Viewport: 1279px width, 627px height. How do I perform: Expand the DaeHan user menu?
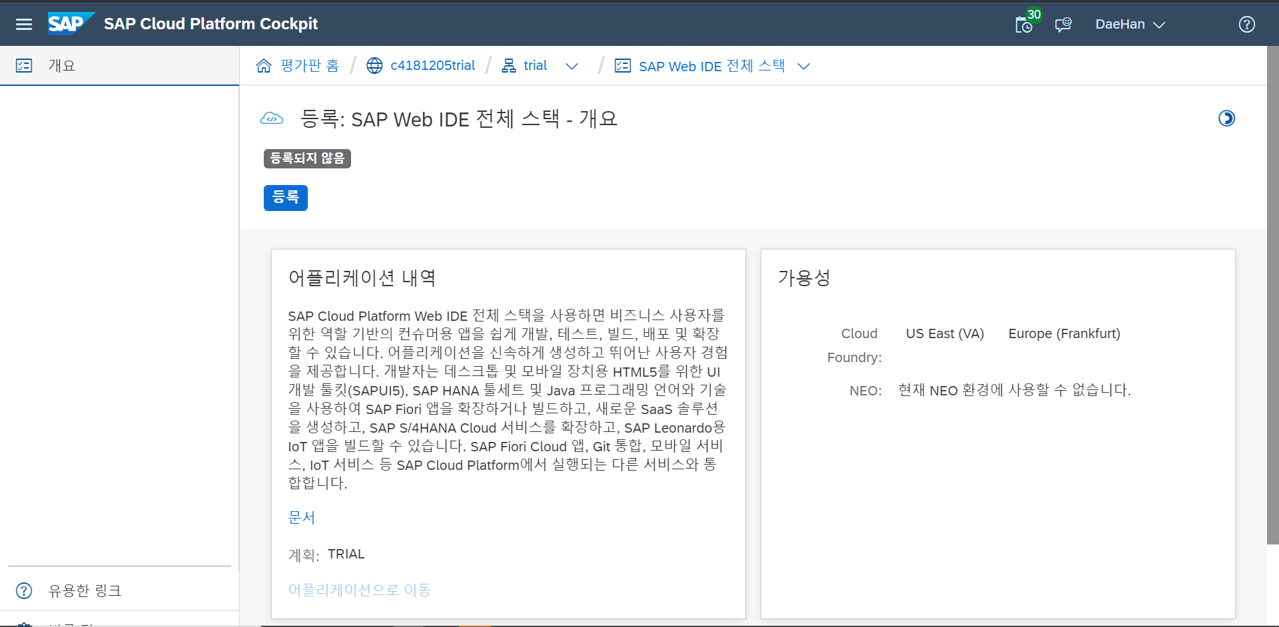point(1130,25)
